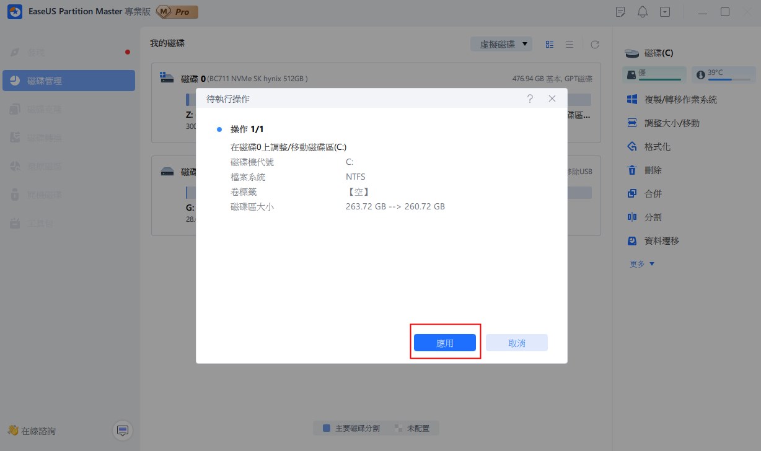Open help via the dialog question mark
The width and height of the screenshot is (761, 451).
[530, 99]
